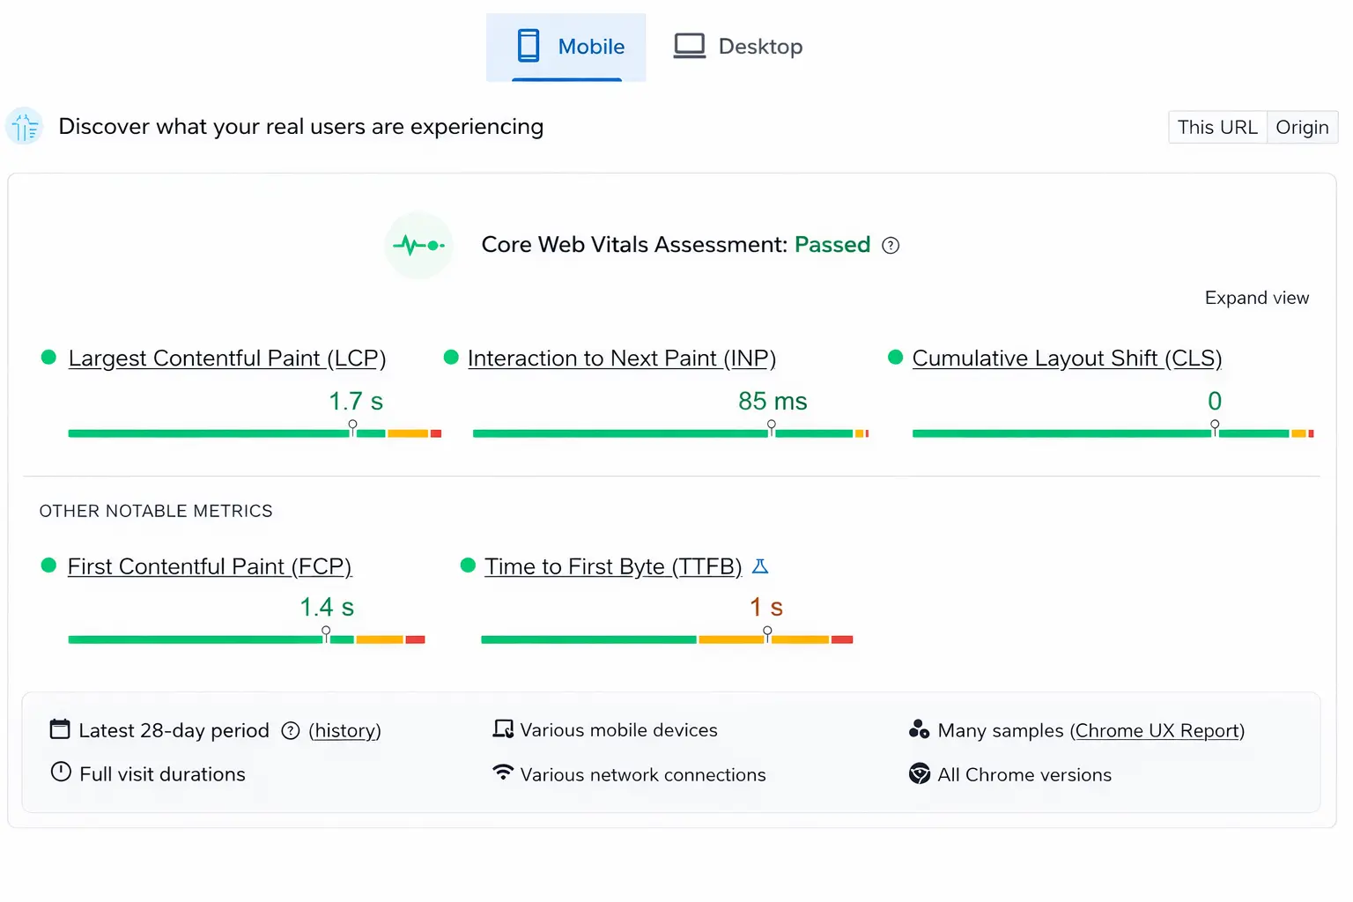Select the Desktop tab
The image size is (1353, 902).
coord(738,47)
